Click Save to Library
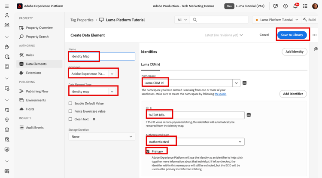This screenshot has height=178, width=322. tap(292, 35)
